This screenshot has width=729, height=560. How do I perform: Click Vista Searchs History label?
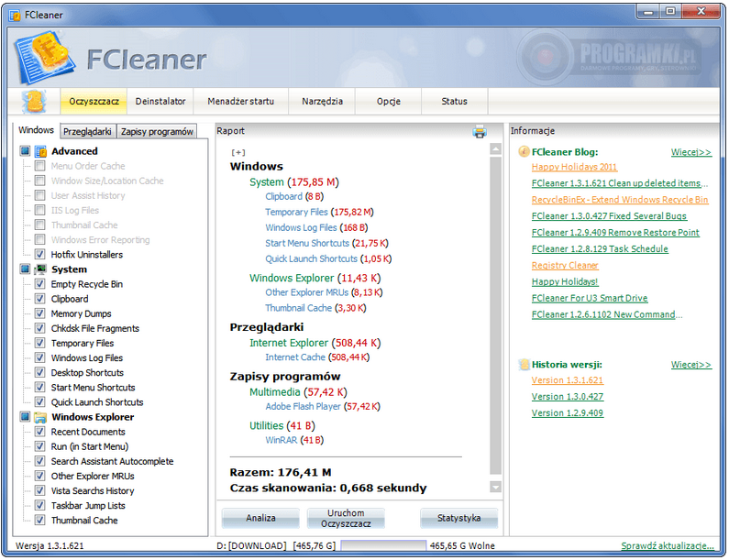(93, 490)
